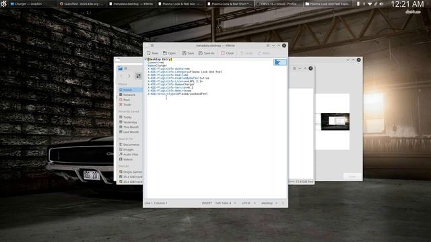Screen dimensions: 431x242
Task: Search for Documents in Dolphin sidebar
Action: tap(130, 145)
